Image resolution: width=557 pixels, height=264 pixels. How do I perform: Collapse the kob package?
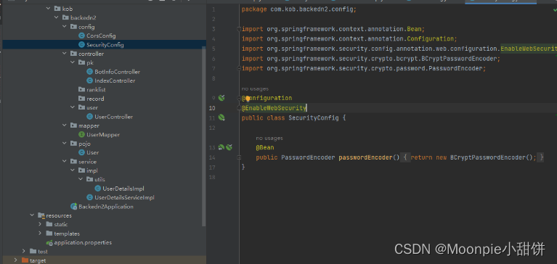coord(49,9)
